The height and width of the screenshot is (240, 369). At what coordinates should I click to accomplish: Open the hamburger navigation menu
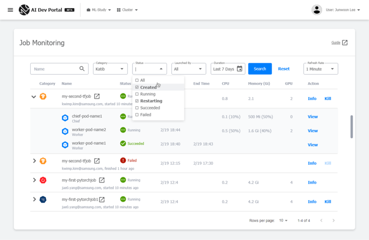(x=10, y=10)
